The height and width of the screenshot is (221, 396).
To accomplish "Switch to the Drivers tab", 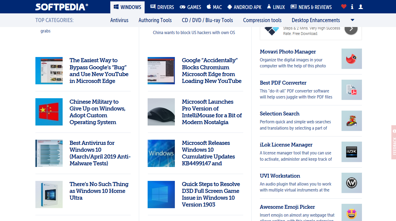I will pyautogui.click(x=162, y=7).
